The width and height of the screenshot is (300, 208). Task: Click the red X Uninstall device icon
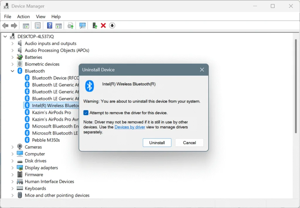click(x=103, y=25)
